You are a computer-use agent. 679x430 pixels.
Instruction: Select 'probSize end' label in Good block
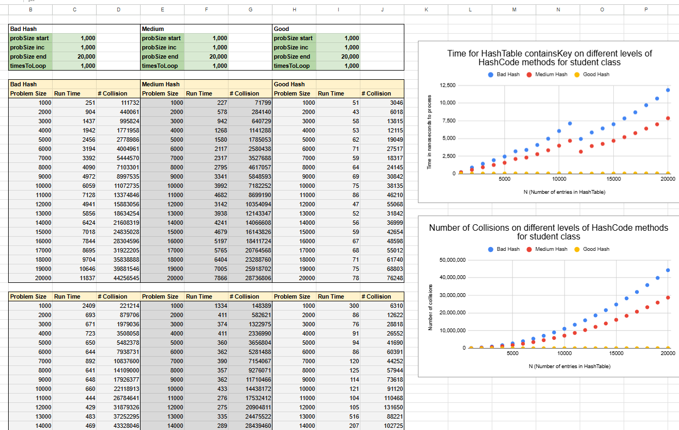tap(294, 56)
